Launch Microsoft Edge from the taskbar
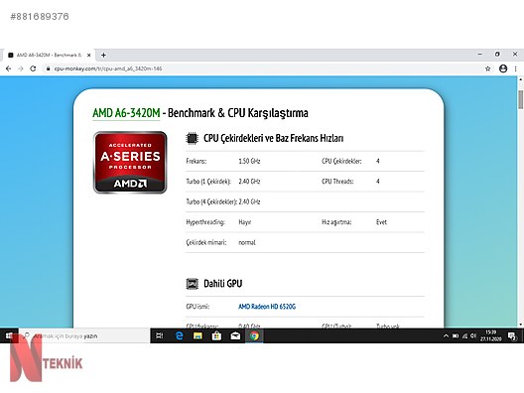 pos(179,335)
